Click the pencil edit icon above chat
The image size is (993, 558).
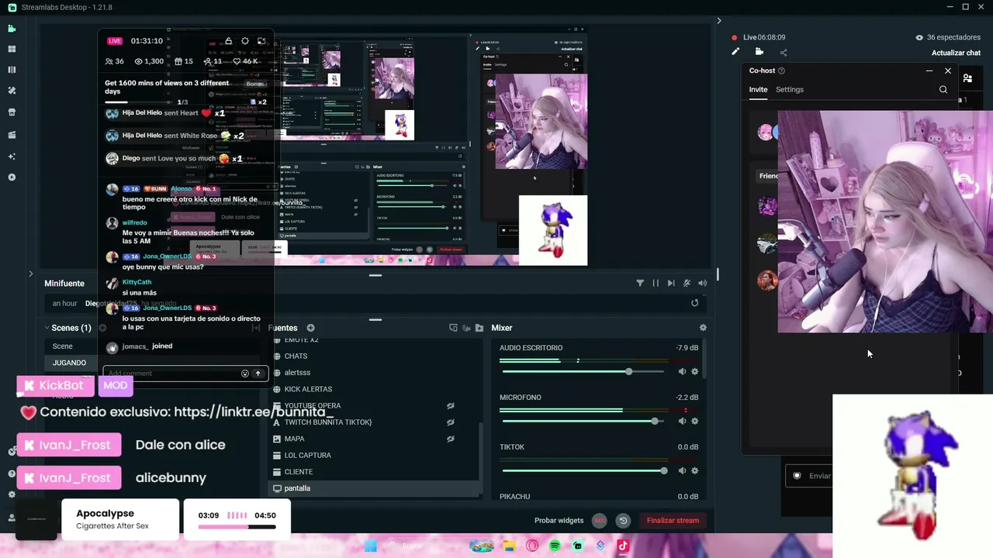735,52
